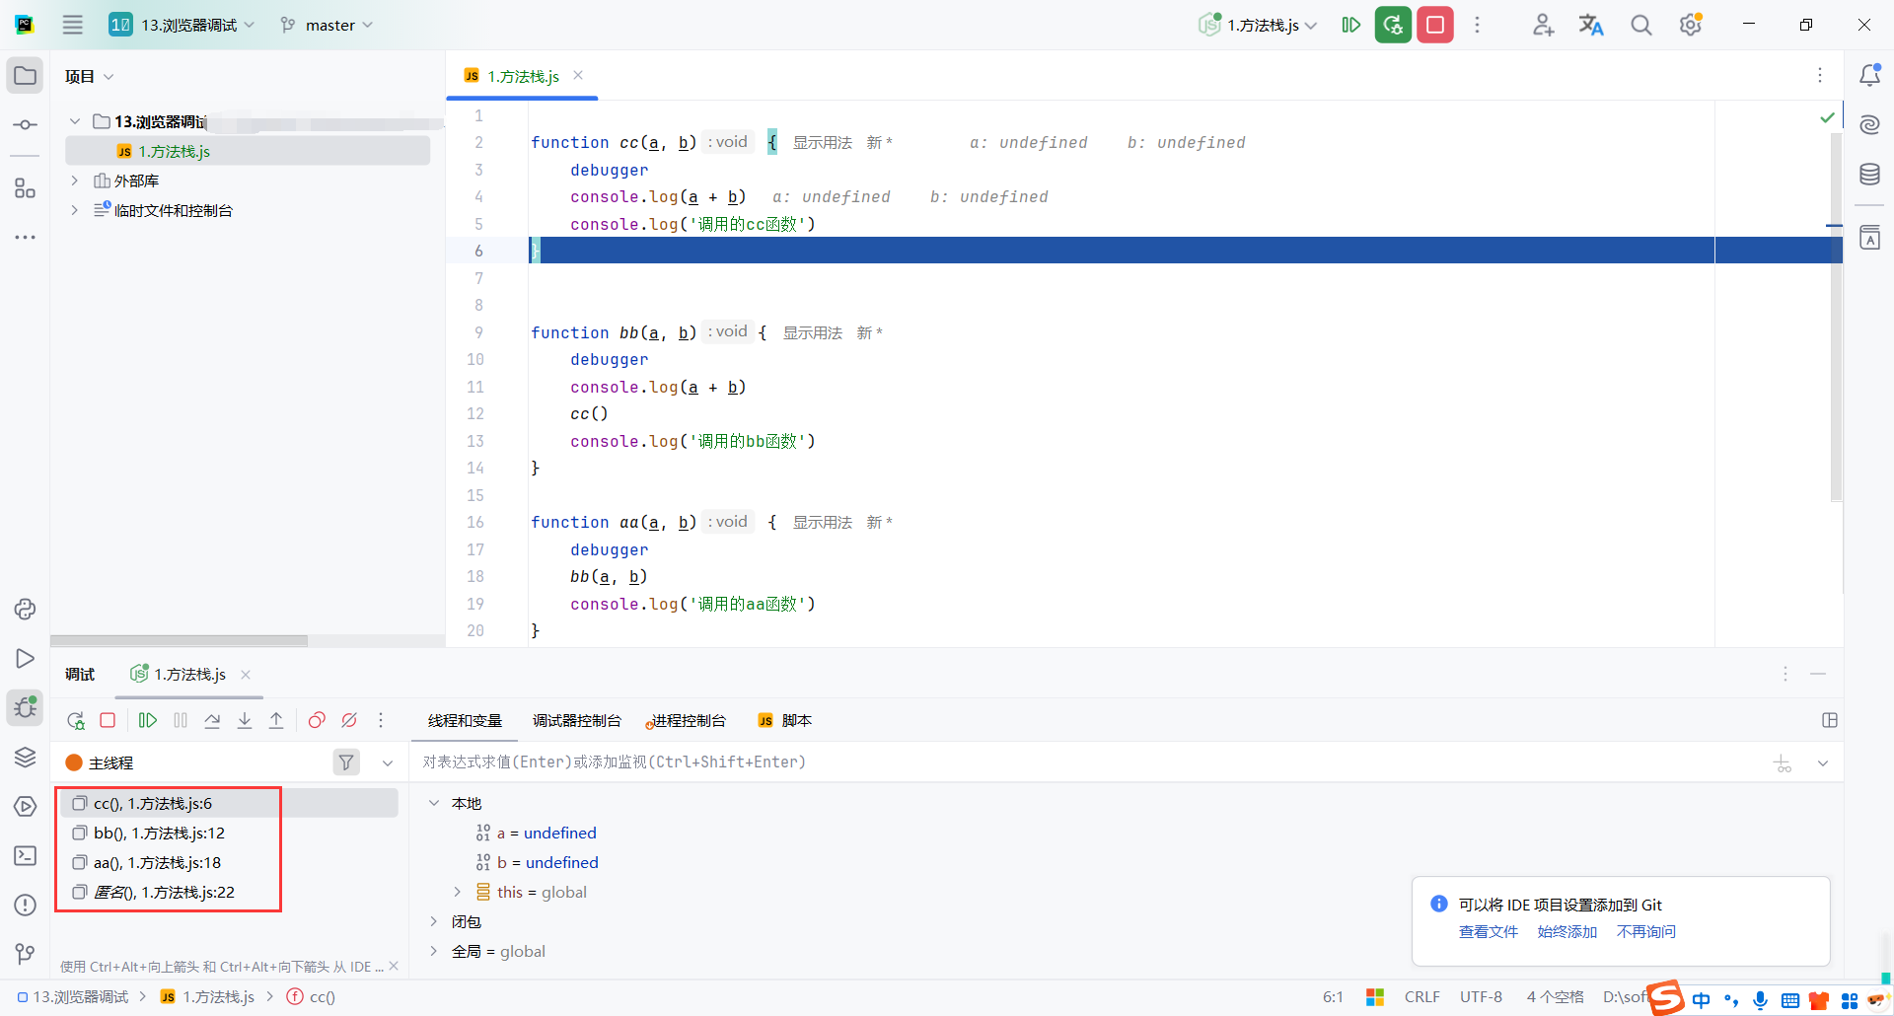Expand the 全局 = global scope
Screen dimensions: 1894x1016
click(x=434, y=951)
